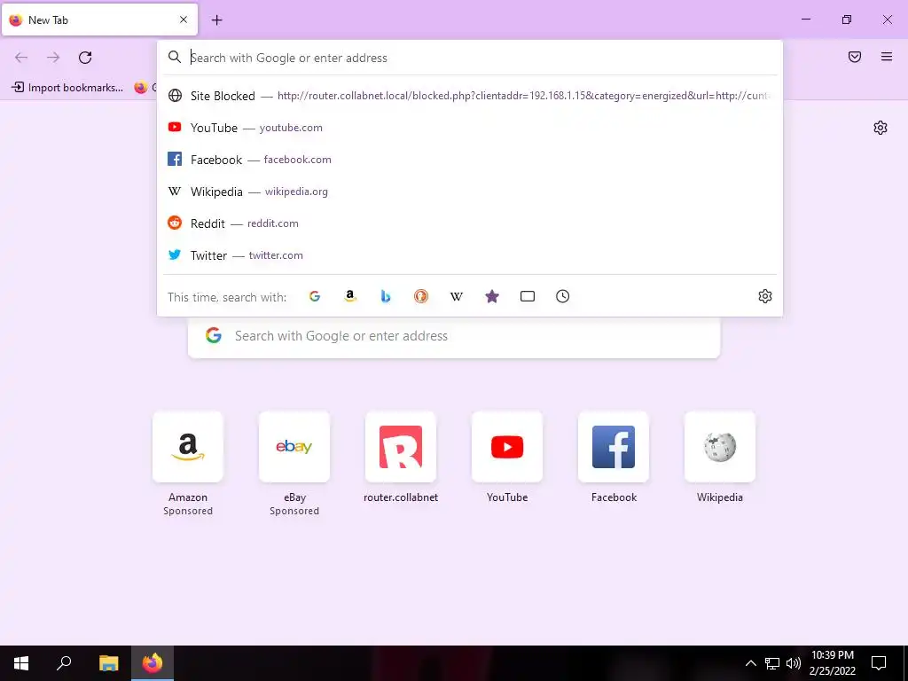Open the Firefox hamburger application menu
908x681 pixels.
click(x=887, y=57)
